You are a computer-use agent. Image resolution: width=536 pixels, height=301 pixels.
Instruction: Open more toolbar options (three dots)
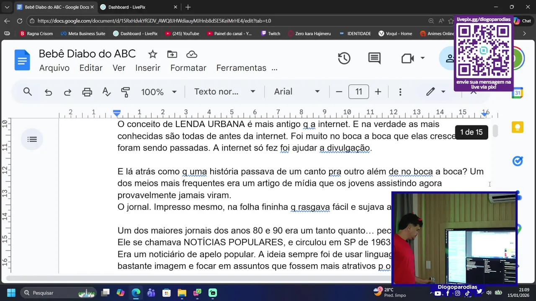pos(400,92)
